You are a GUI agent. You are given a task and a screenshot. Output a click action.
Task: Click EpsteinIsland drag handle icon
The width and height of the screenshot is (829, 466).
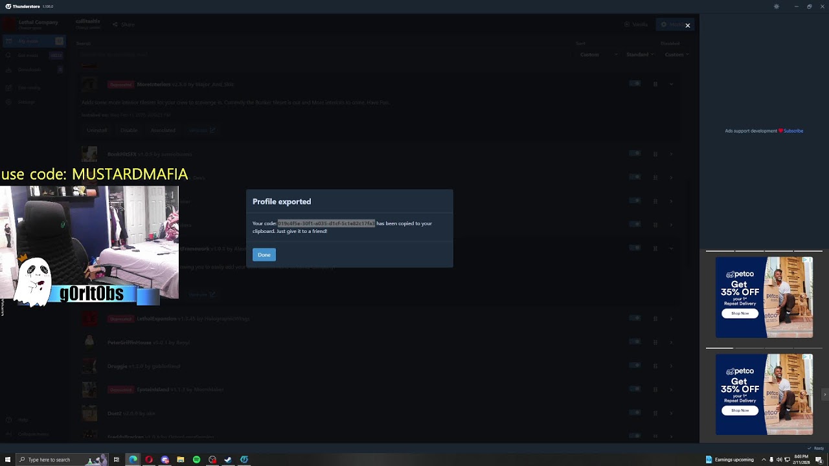point(655,389)
